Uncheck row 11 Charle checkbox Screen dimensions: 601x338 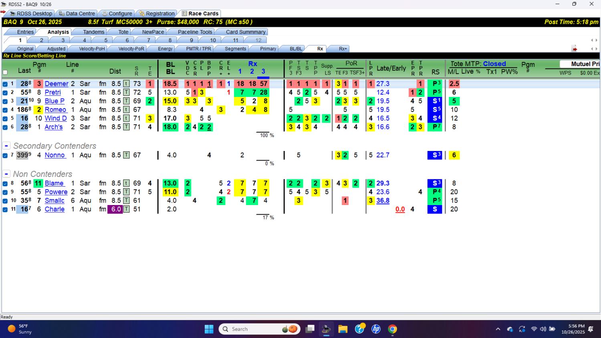(5, 209)
